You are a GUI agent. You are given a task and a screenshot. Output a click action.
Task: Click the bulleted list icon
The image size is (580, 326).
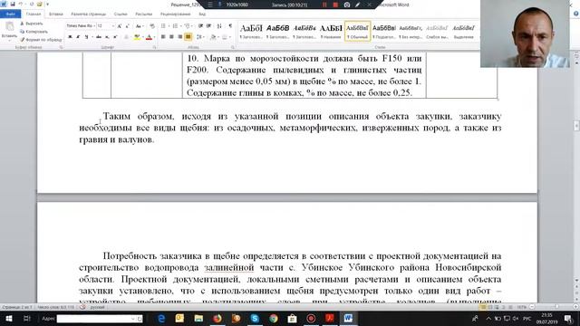coord(163,26)
